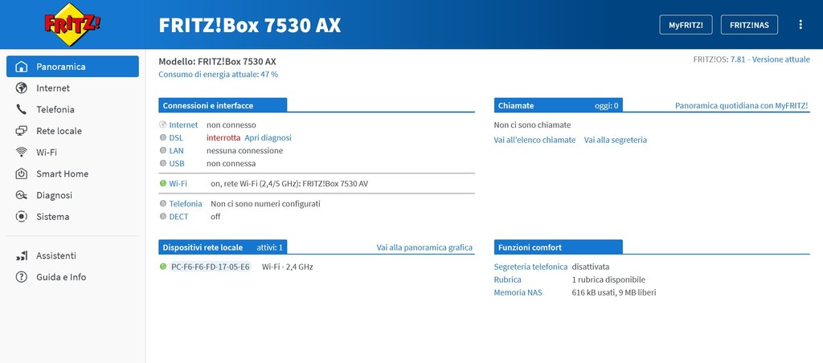Click the Telefonia link in connections list

(x=186, y=203)
